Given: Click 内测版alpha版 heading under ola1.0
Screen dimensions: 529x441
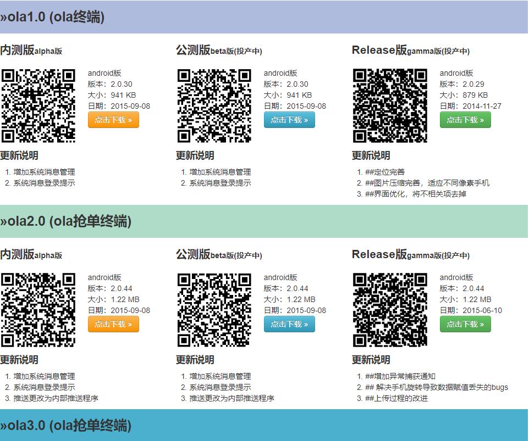Looking at the screenshot, I should (31, 50).
